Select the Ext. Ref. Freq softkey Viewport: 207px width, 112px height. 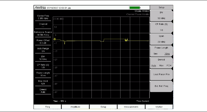pos(161,86)
